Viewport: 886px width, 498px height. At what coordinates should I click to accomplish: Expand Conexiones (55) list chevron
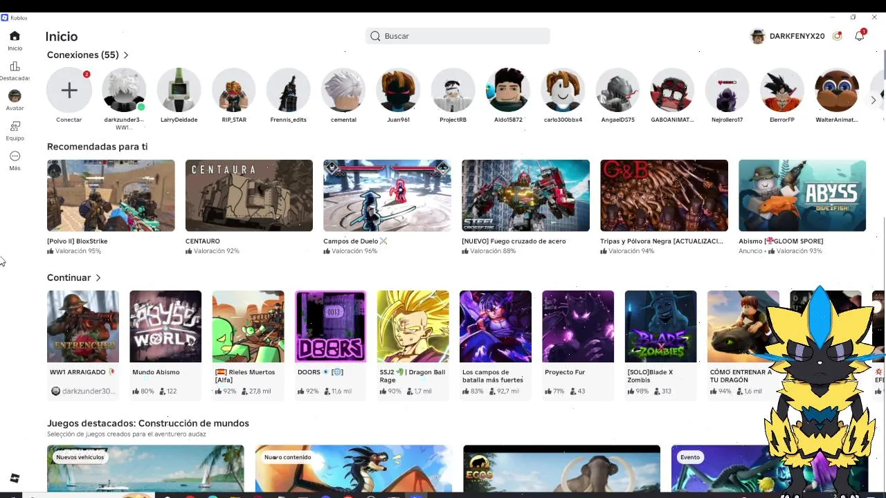(x=125, y=55)
